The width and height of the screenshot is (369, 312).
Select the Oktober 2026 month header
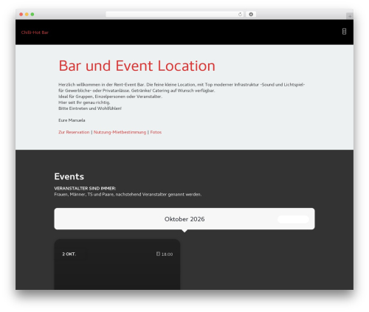pyautogui.click(x=184, y=219)
